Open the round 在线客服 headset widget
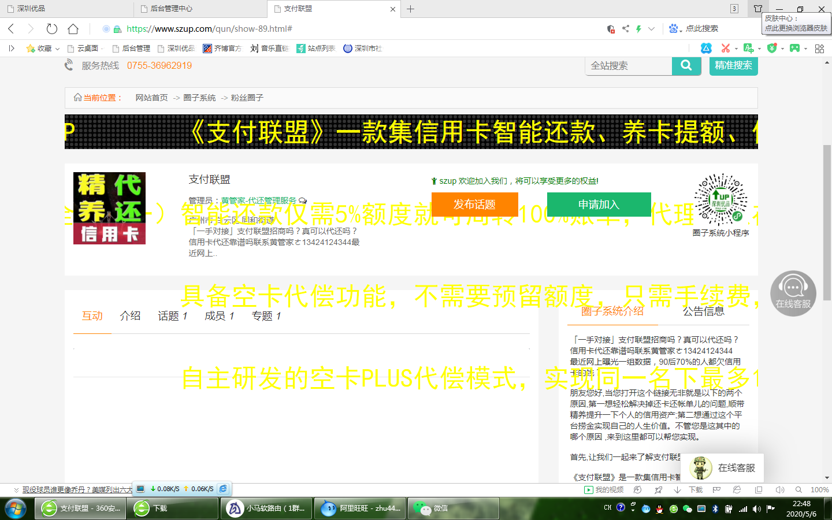The image size is (832, 520). point(793,294)
